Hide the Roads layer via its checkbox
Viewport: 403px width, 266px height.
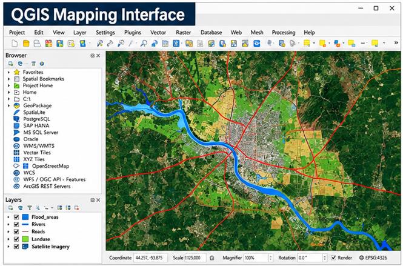pyautogui.click(x=16, y=231)
